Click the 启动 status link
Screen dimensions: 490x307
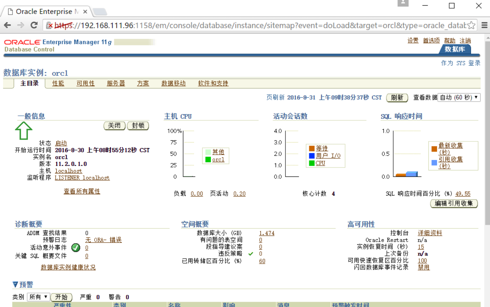pos(61,143)
